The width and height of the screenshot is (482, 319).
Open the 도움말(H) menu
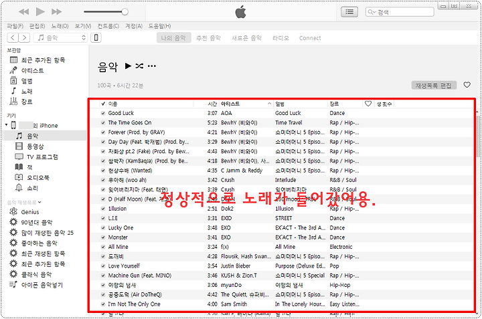pyautogui.click(x=159, y=26)
